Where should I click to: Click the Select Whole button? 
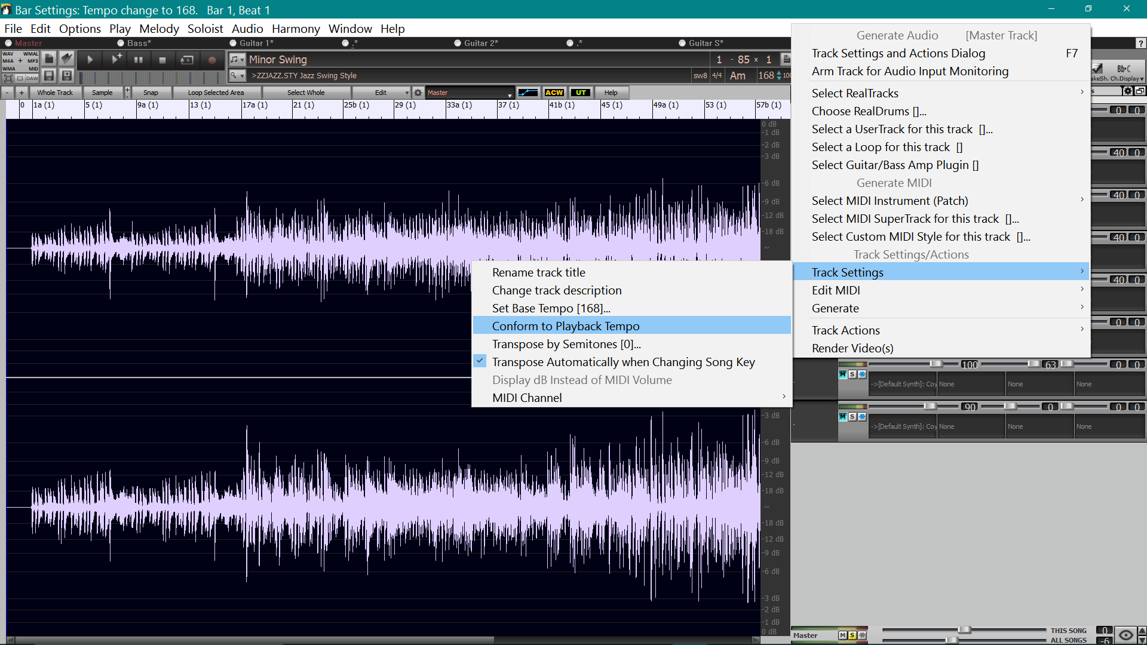pyautogui.click(x=306, y=93)
